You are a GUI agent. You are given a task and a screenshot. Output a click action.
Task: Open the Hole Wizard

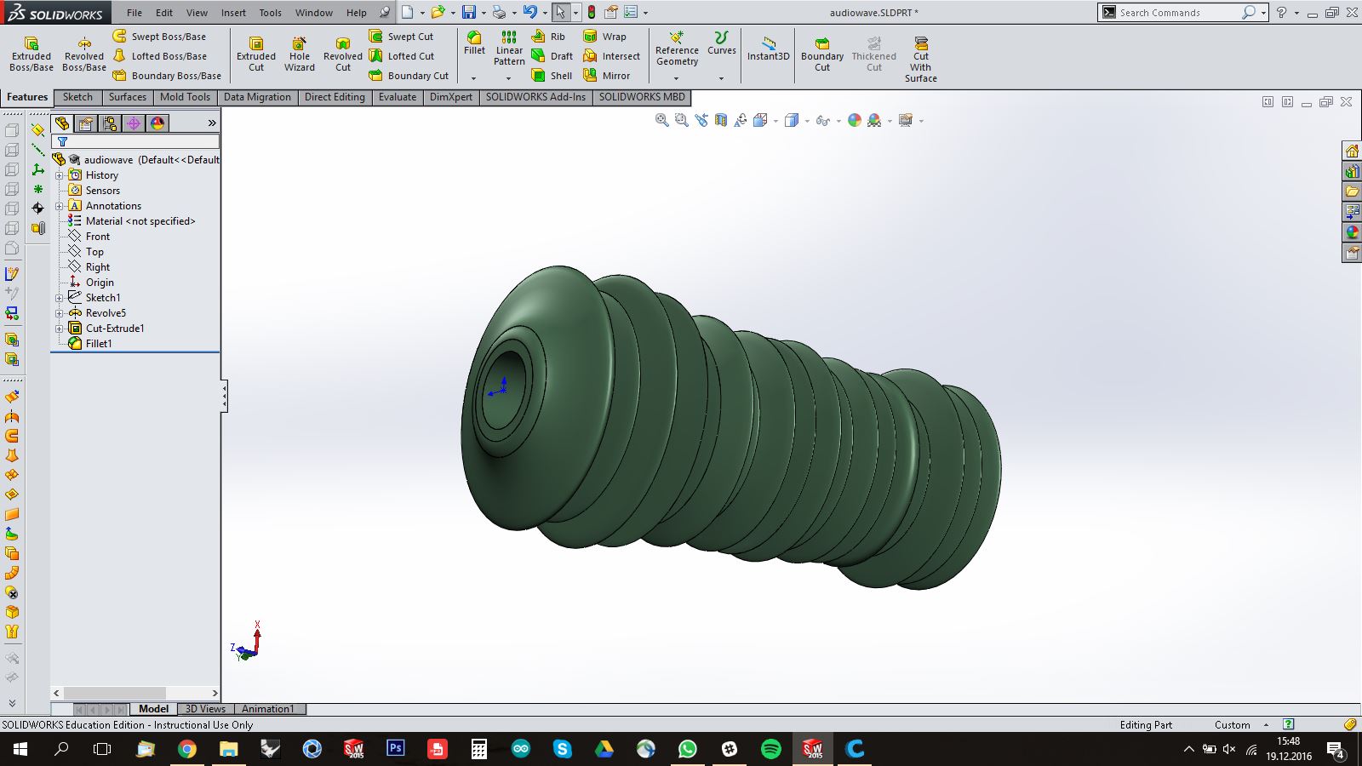tap(300, 54)
